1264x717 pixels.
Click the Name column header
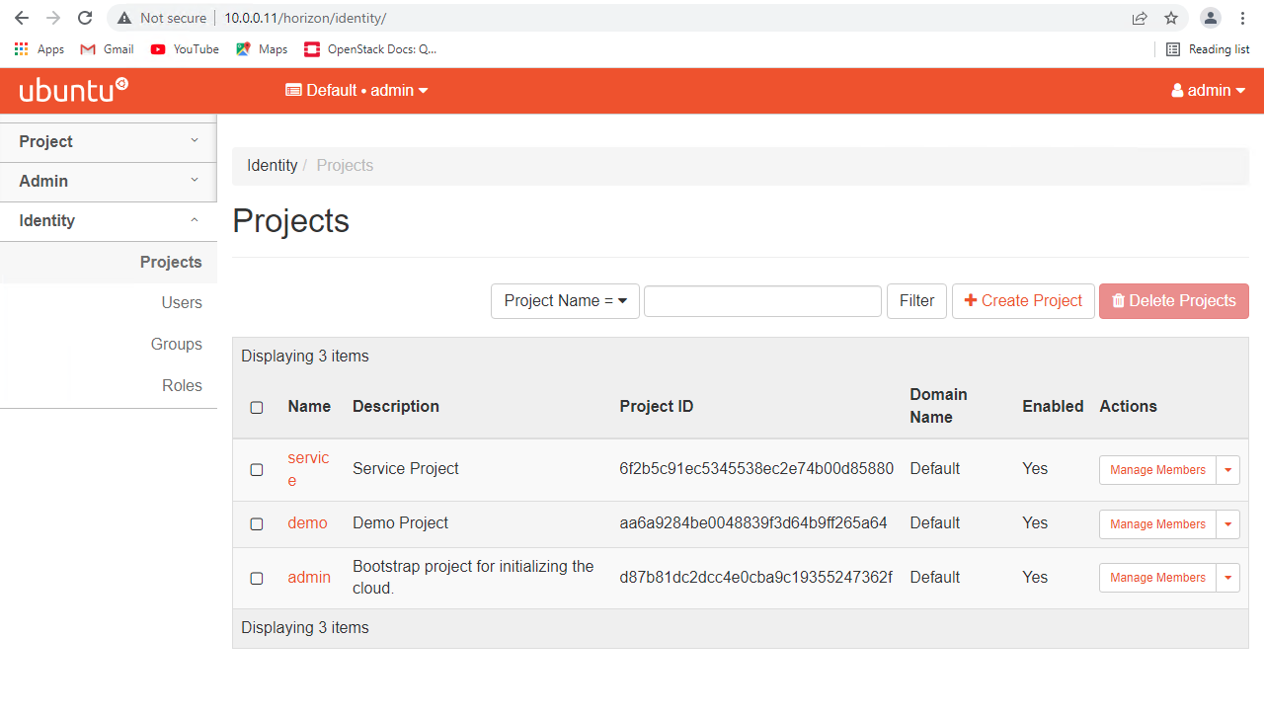pos(309,407)
